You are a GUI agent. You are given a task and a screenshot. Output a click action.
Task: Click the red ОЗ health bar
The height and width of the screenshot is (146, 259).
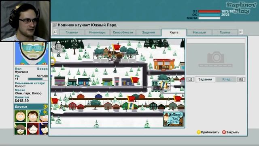pyautogui.click(x=209, y=11)
